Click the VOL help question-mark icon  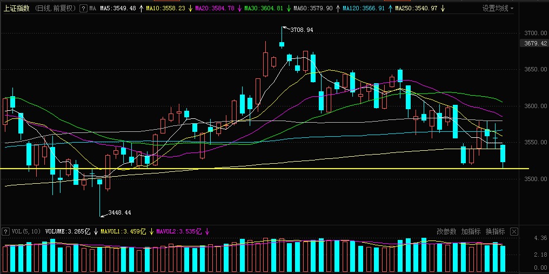coord(5,231)
